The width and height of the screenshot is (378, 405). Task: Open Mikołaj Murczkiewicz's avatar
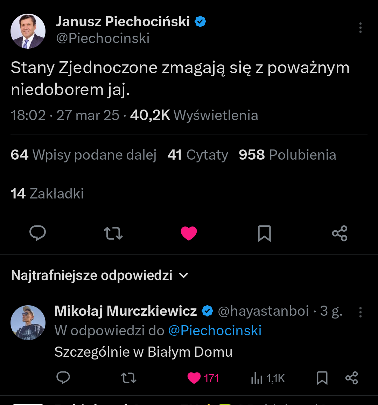point(28,323)
